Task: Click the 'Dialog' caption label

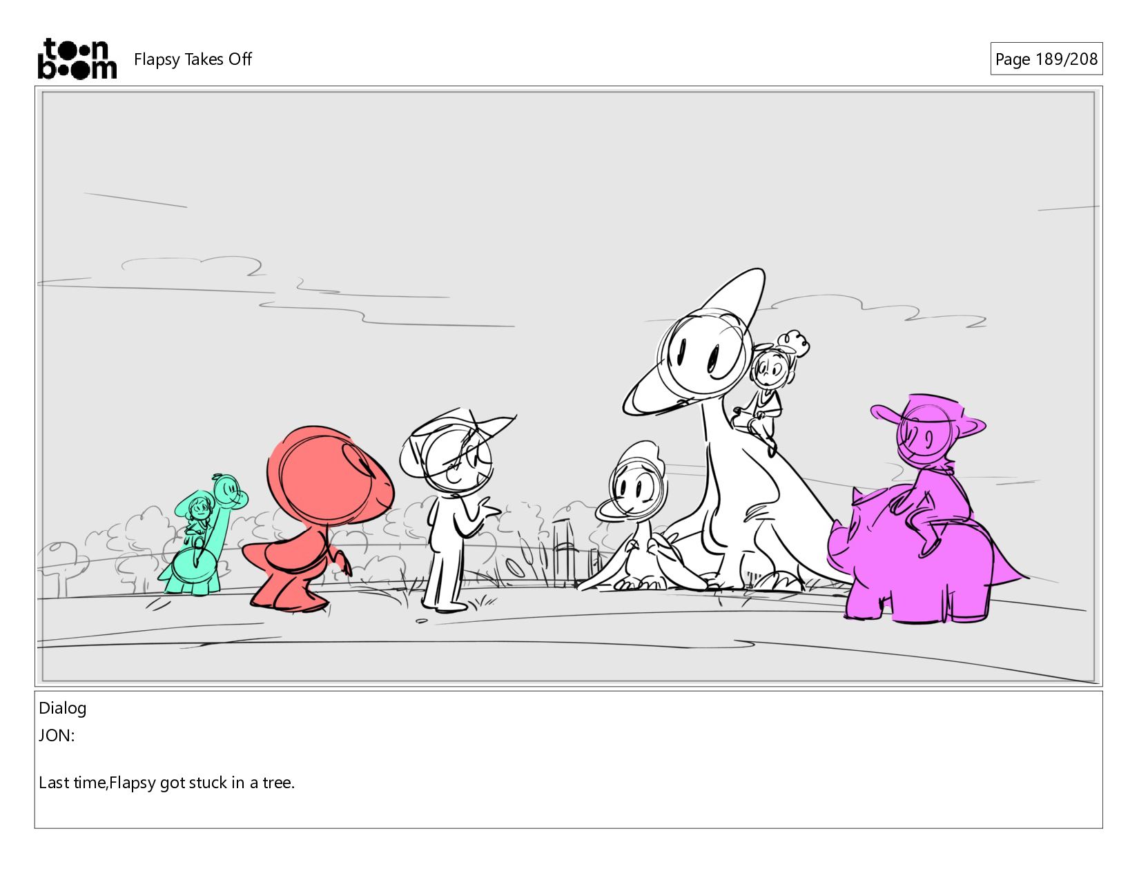Action: click(63, 708)
